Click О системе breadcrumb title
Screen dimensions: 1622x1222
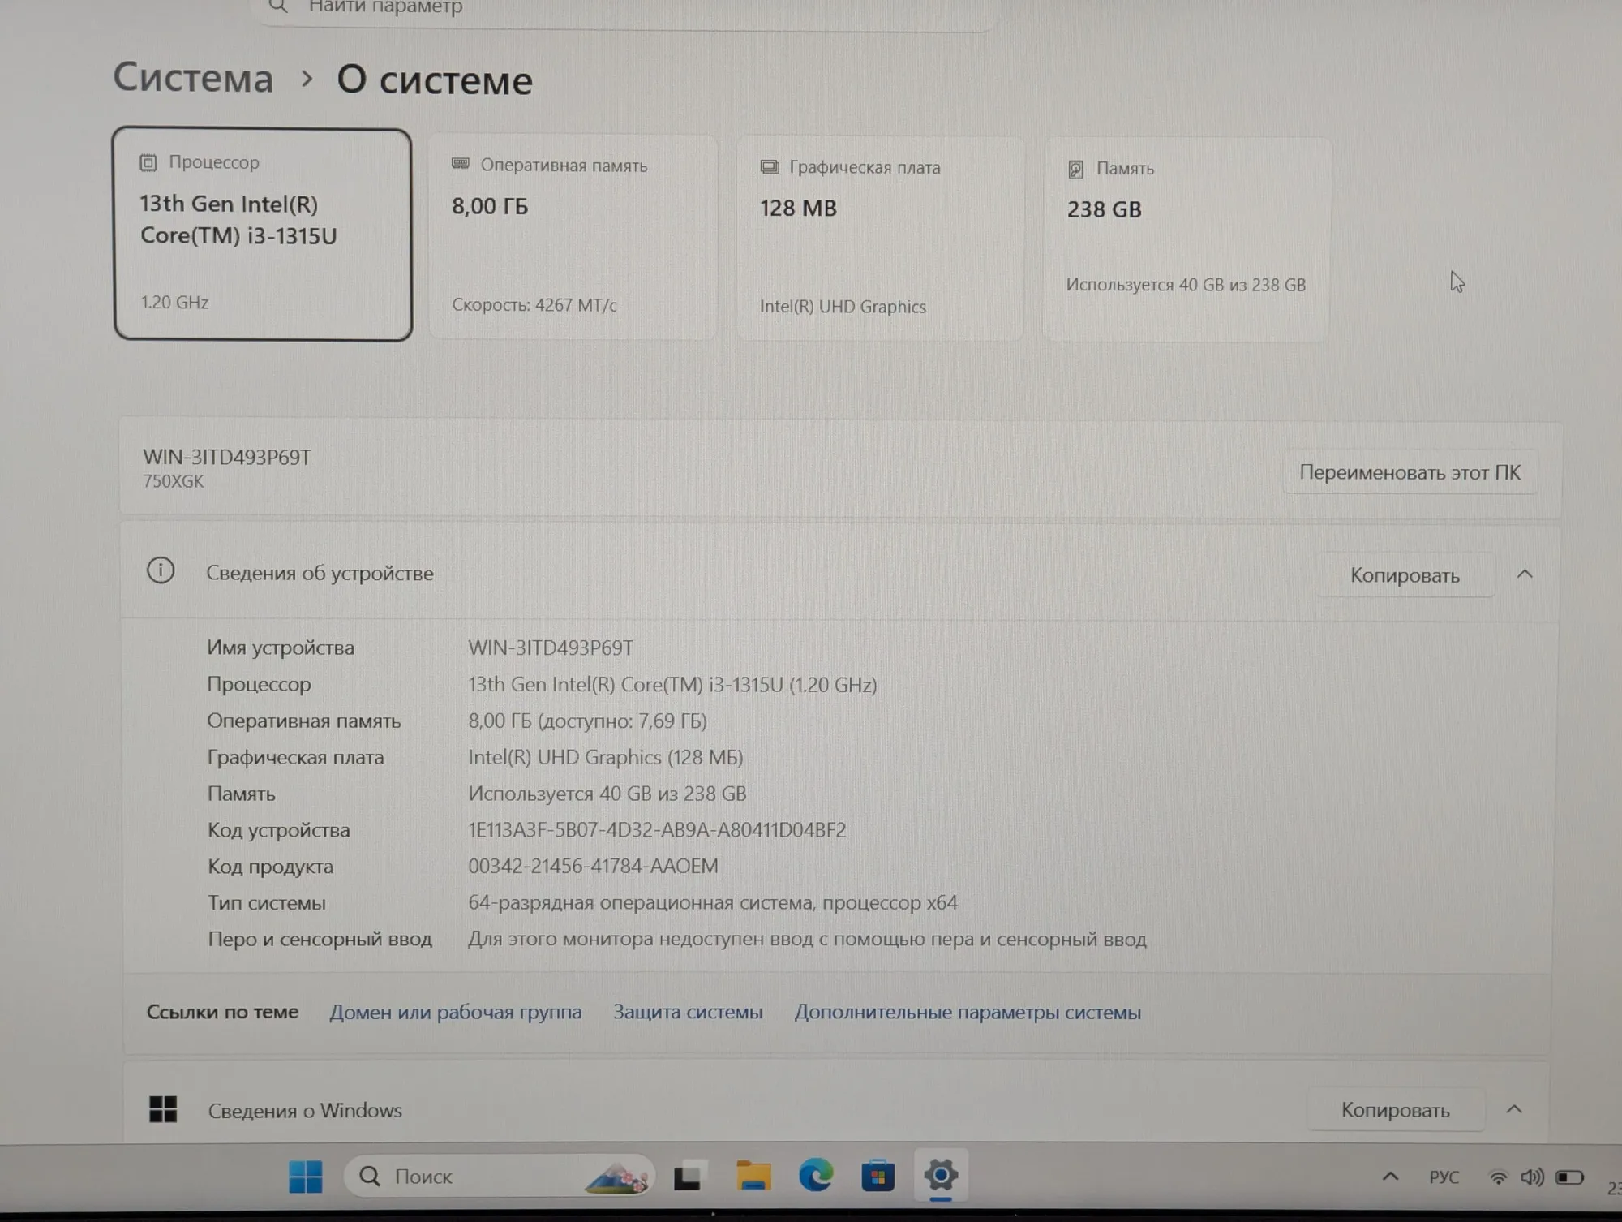pyautogui.click(x=435, y=80)
